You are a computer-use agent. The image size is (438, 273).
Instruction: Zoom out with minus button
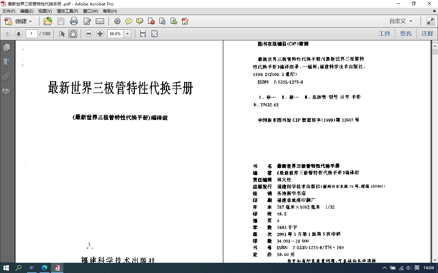tap(89, 34)
